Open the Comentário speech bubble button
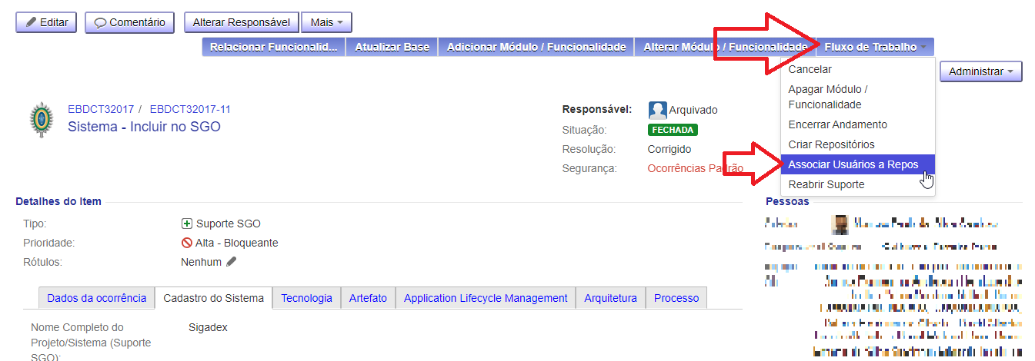 click(x=129, y=22)
